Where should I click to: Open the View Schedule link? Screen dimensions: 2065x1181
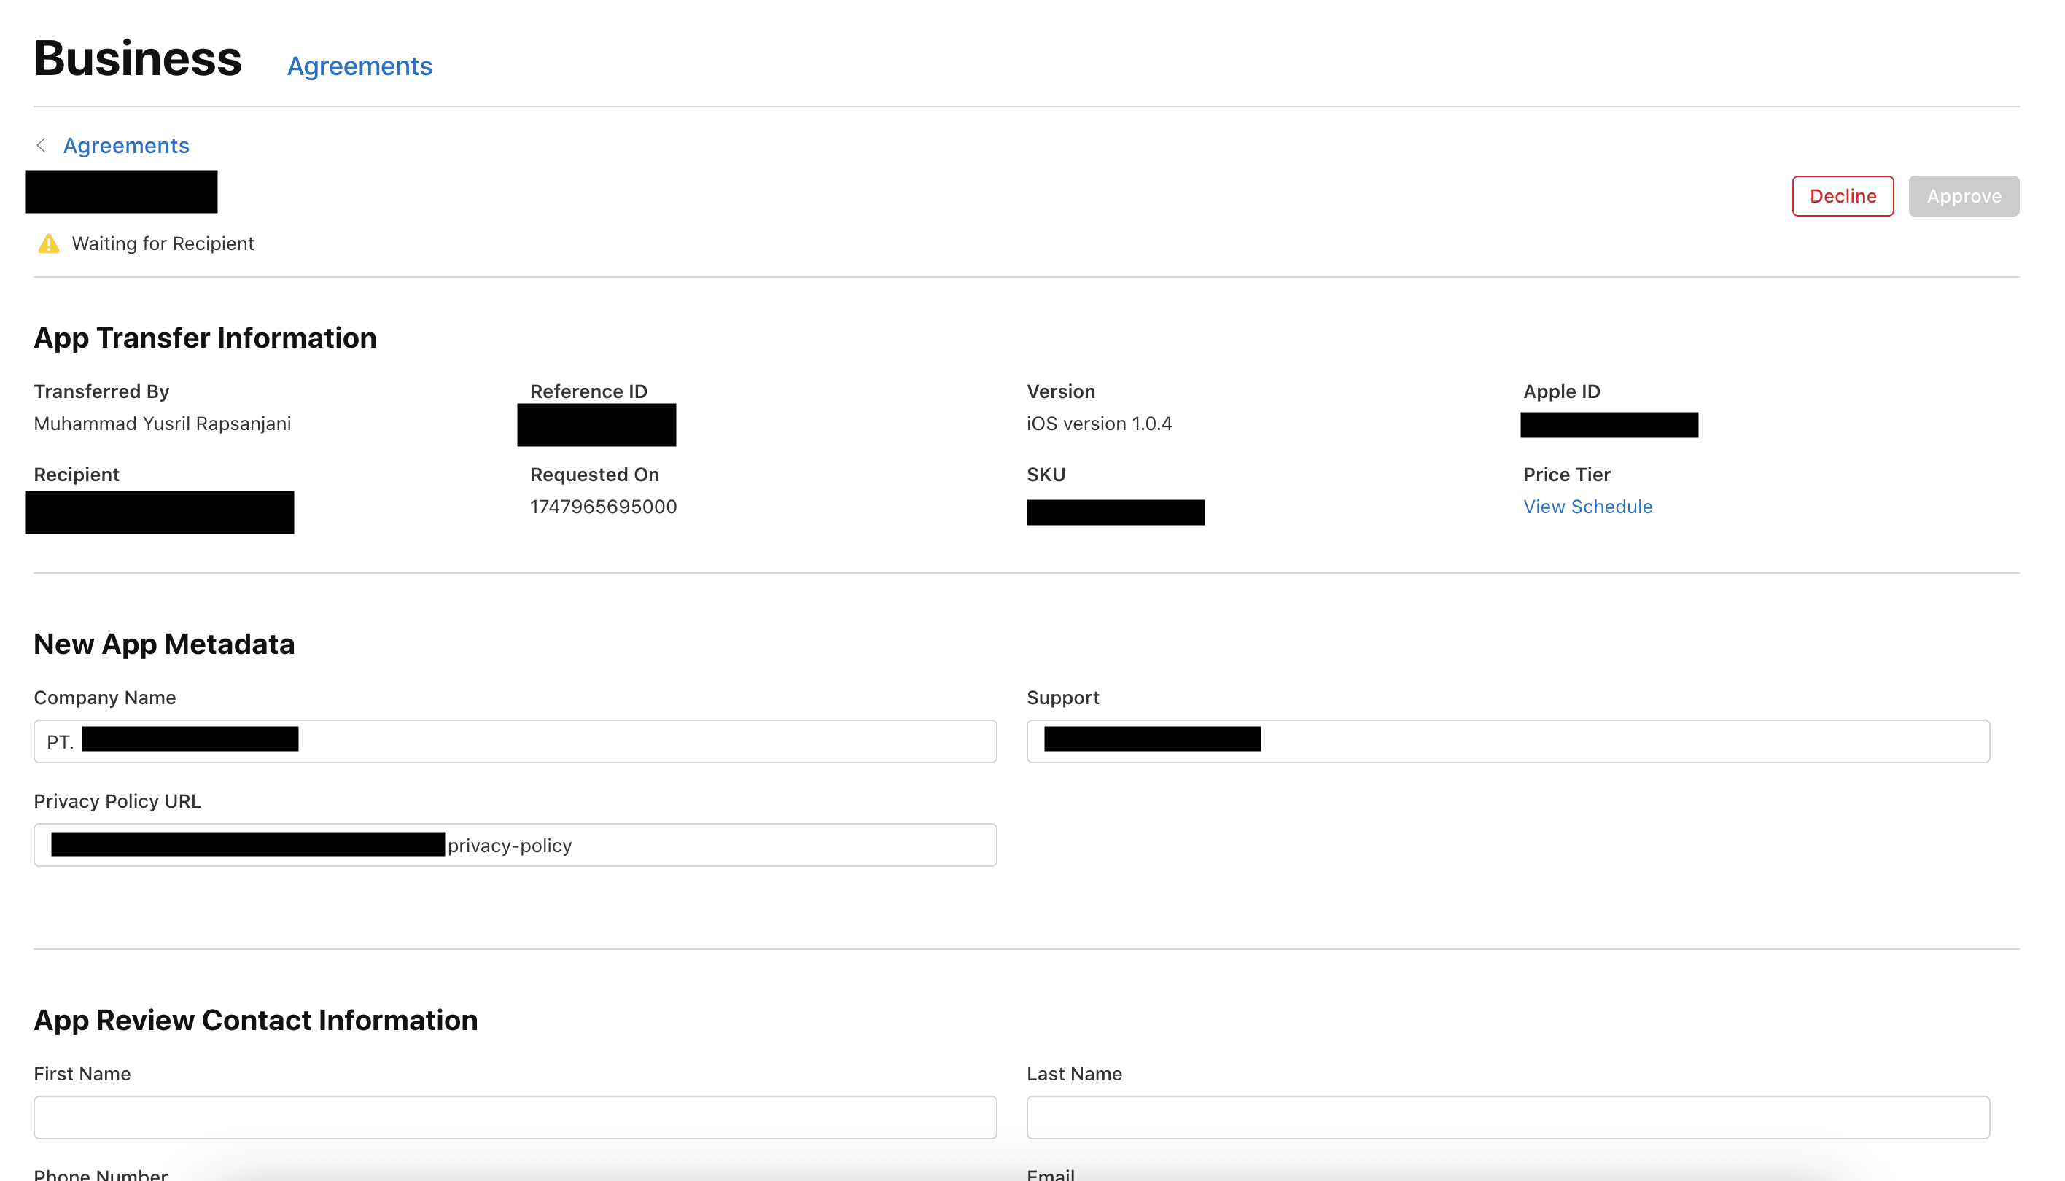[1587, 506]
